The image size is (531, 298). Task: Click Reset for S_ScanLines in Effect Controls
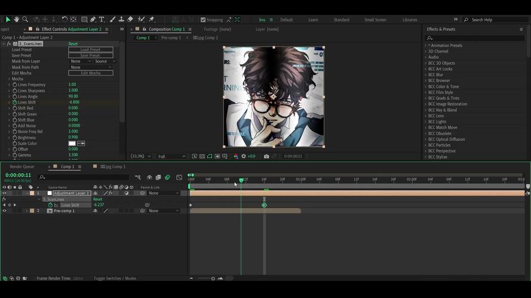coord(73,44)
